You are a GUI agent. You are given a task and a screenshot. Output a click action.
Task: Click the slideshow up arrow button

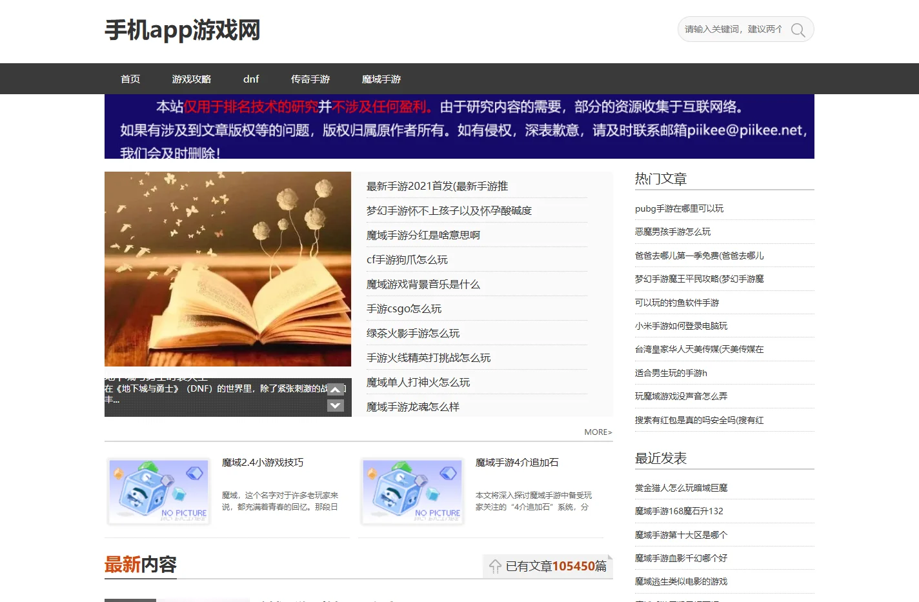pos(336,390)
